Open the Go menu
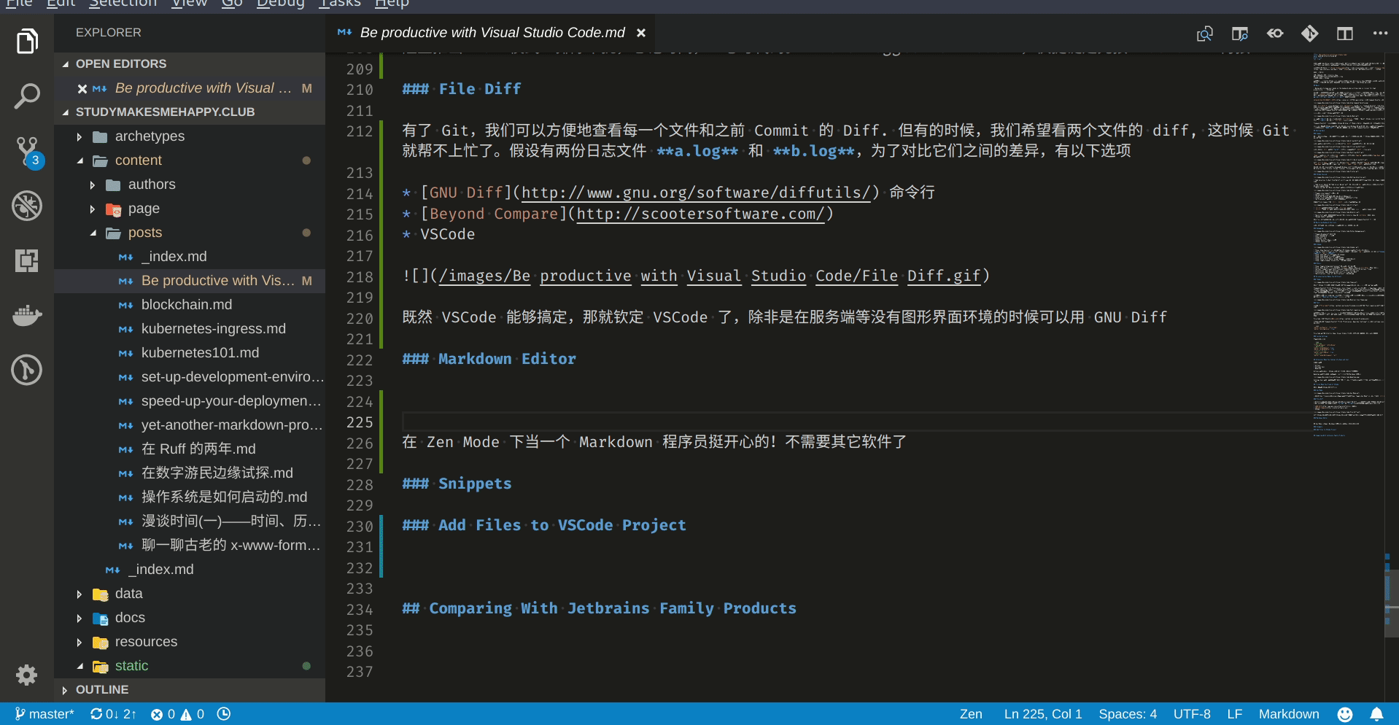1399x725 pixels. pos(232,4)
